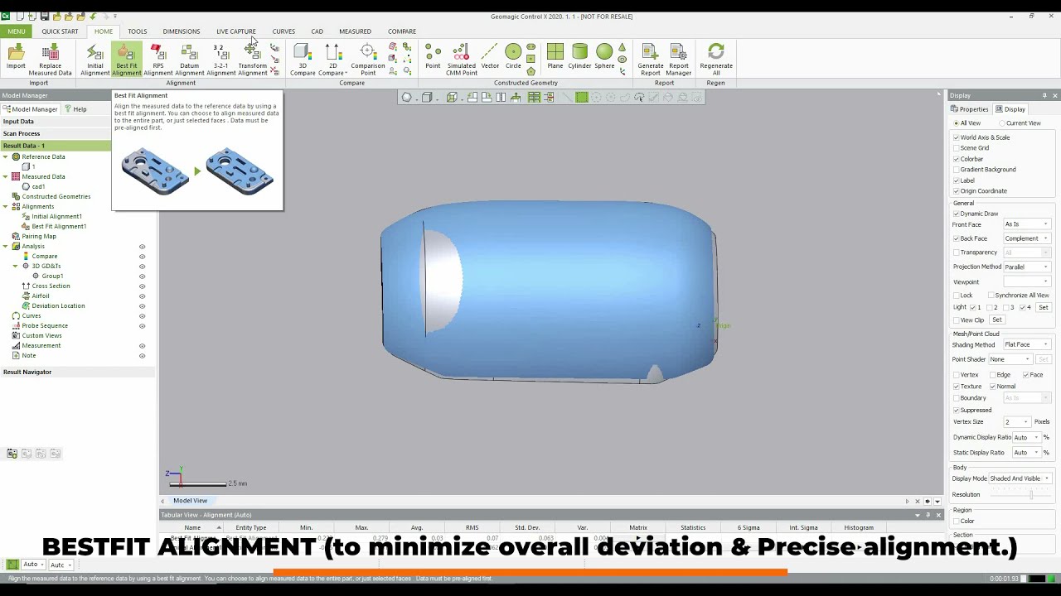The width and height of the screenshot is (1061, 596).
Task: Open the Transform Alignment tool
Action: tap(252, 60)
